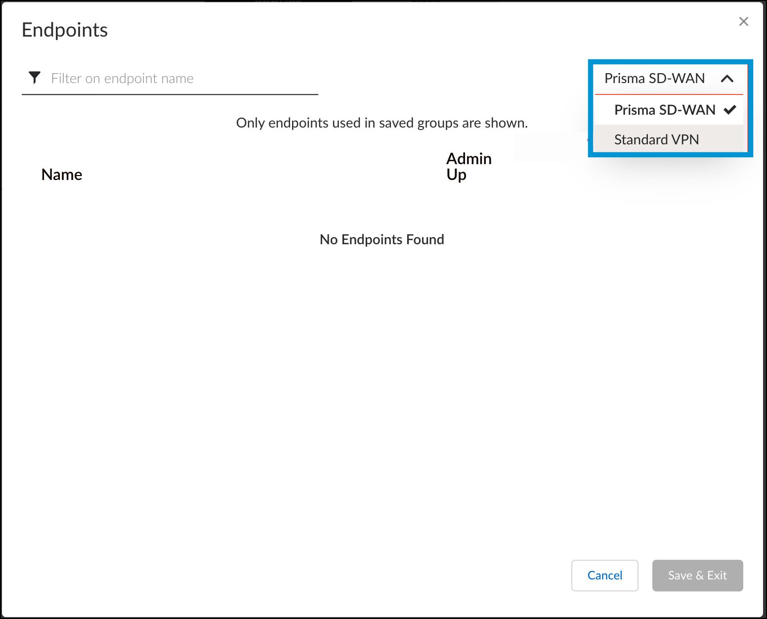Choose the Standard VPN option
This screenshot has height=619, width=767.
coord(669,139)
